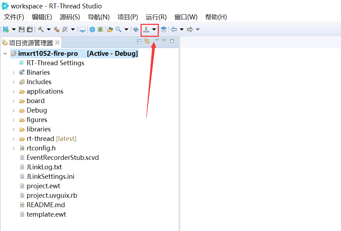341x231 pixels.
Task: Collapse all items in project explorer
Action: [139, 41]
